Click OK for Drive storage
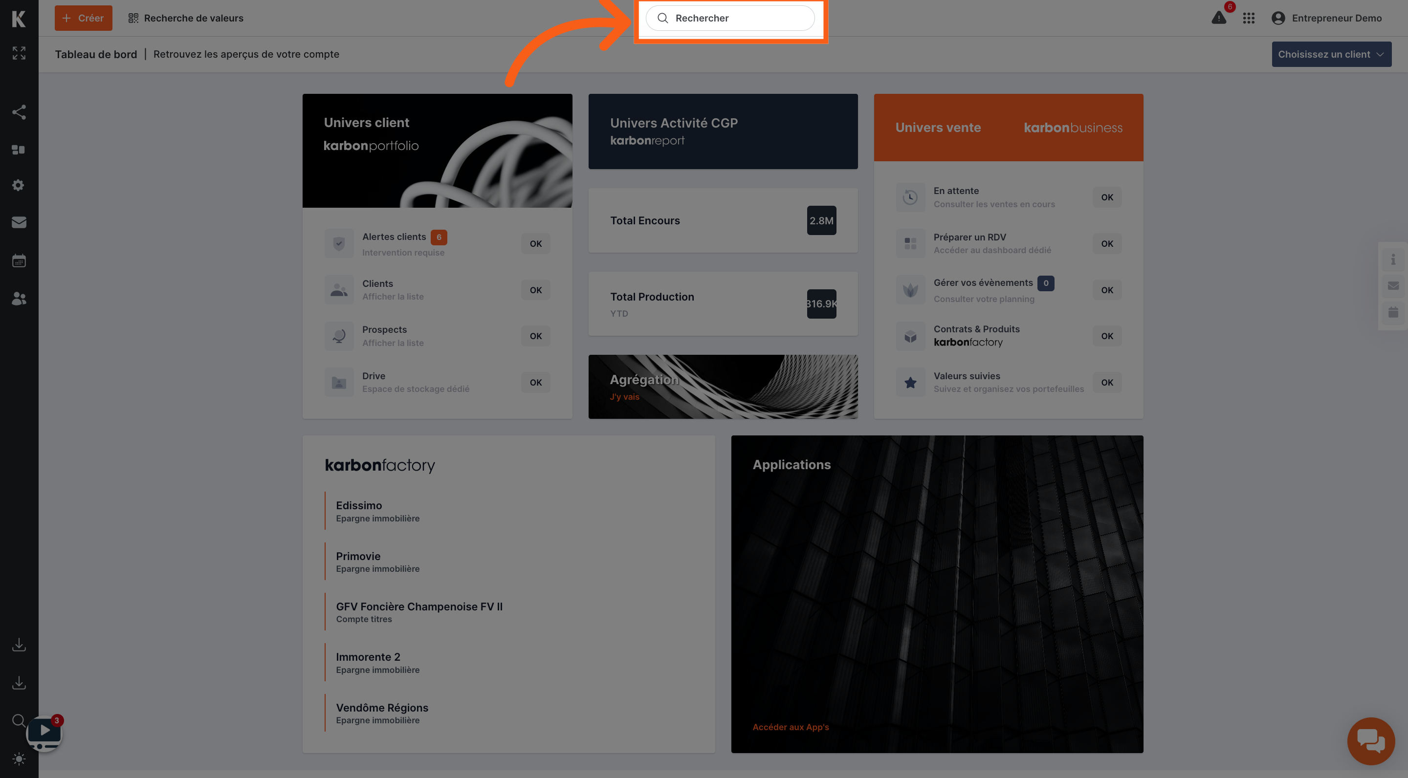Image resolution: width=1408 pixels, height=778 pixels. point(535,383)
